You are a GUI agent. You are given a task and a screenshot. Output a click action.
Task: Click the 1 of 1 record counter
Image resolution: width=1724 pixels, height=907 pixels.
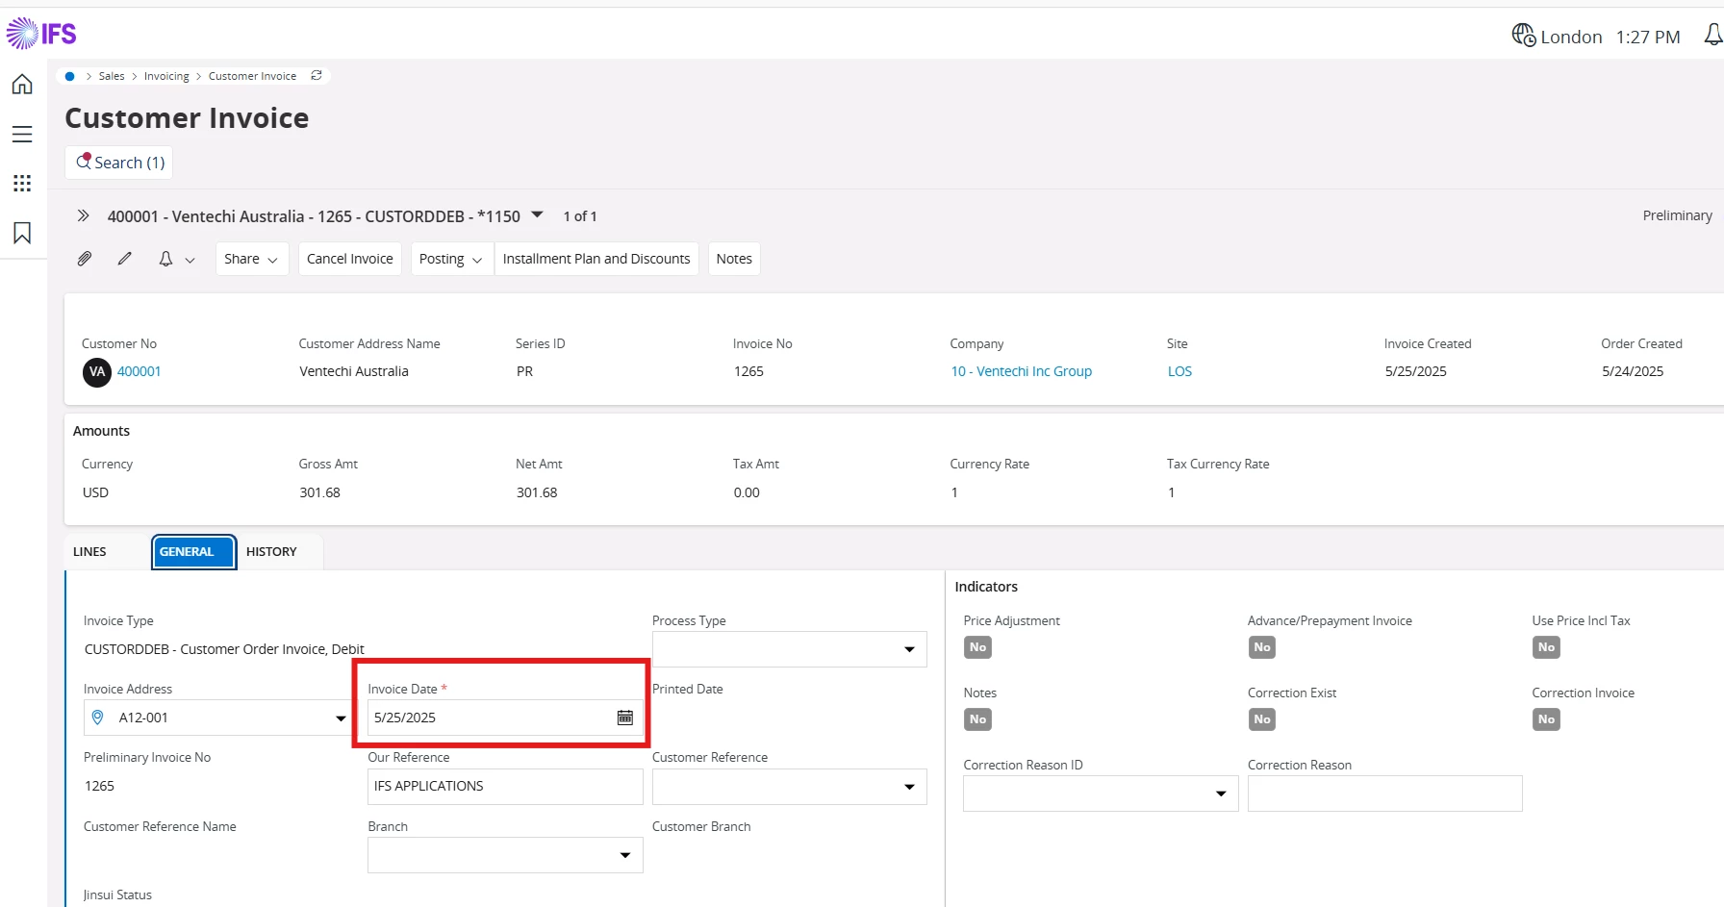tap(580, 216)
